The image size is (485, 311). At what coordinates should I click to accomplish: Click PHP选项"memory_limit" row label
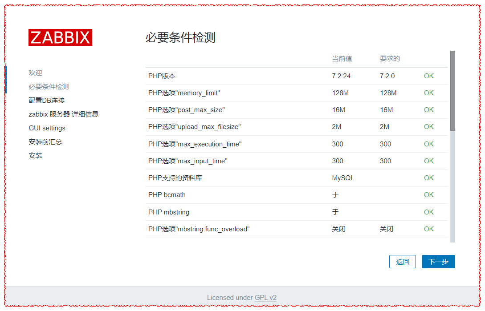[184, 93]
